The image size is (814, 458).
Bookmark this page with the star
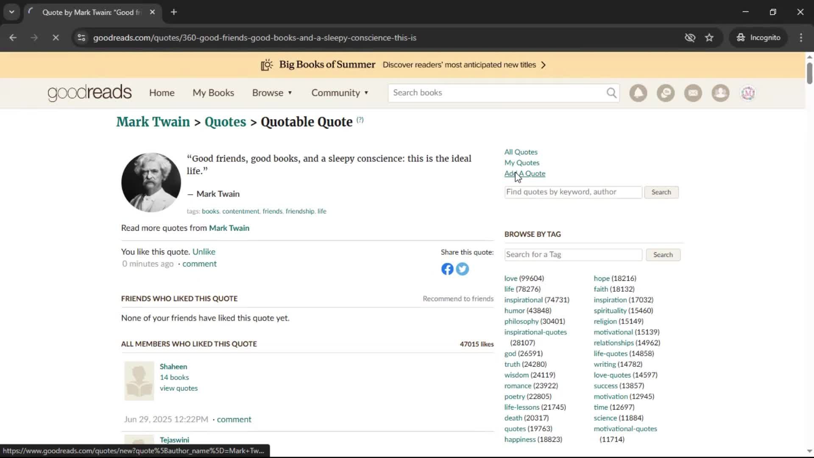(x=709, y=38)
